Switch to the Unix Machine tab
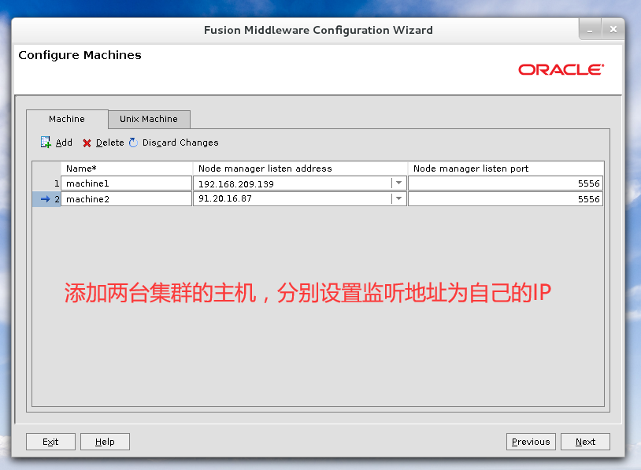Image resolution: width=641 pixels, height=470 pixels. coord(149,119)
